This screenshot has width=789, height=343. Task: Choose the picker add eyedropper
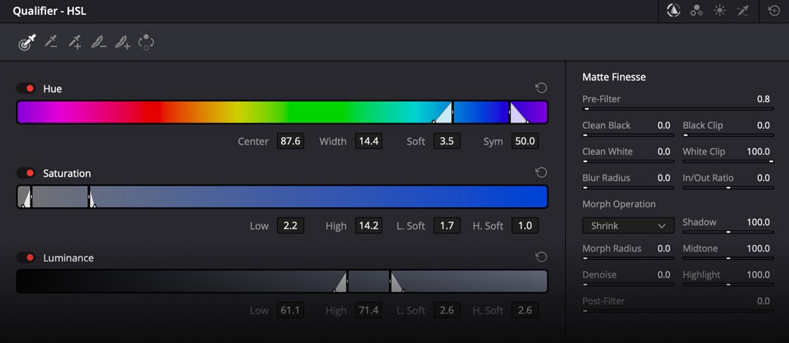[x=74, y=43]
